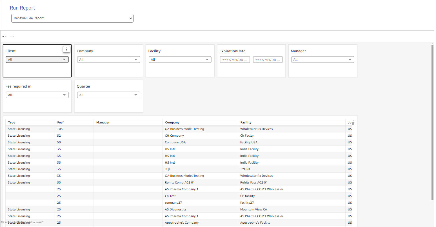Open the Quarter filter dropdown
436x227 pixels.
(x=108, y=95)
